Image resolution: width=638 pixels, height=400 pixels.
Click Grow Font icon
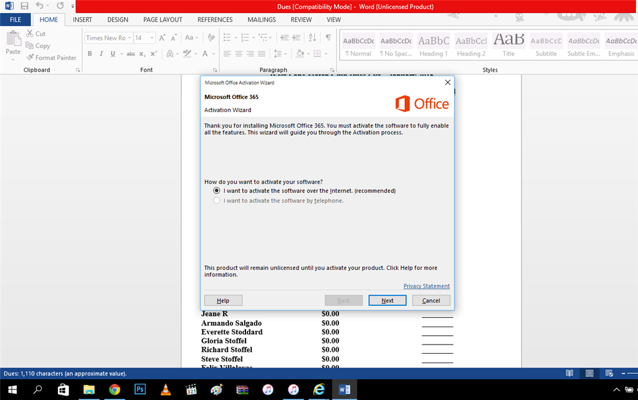tap(162, 38)
